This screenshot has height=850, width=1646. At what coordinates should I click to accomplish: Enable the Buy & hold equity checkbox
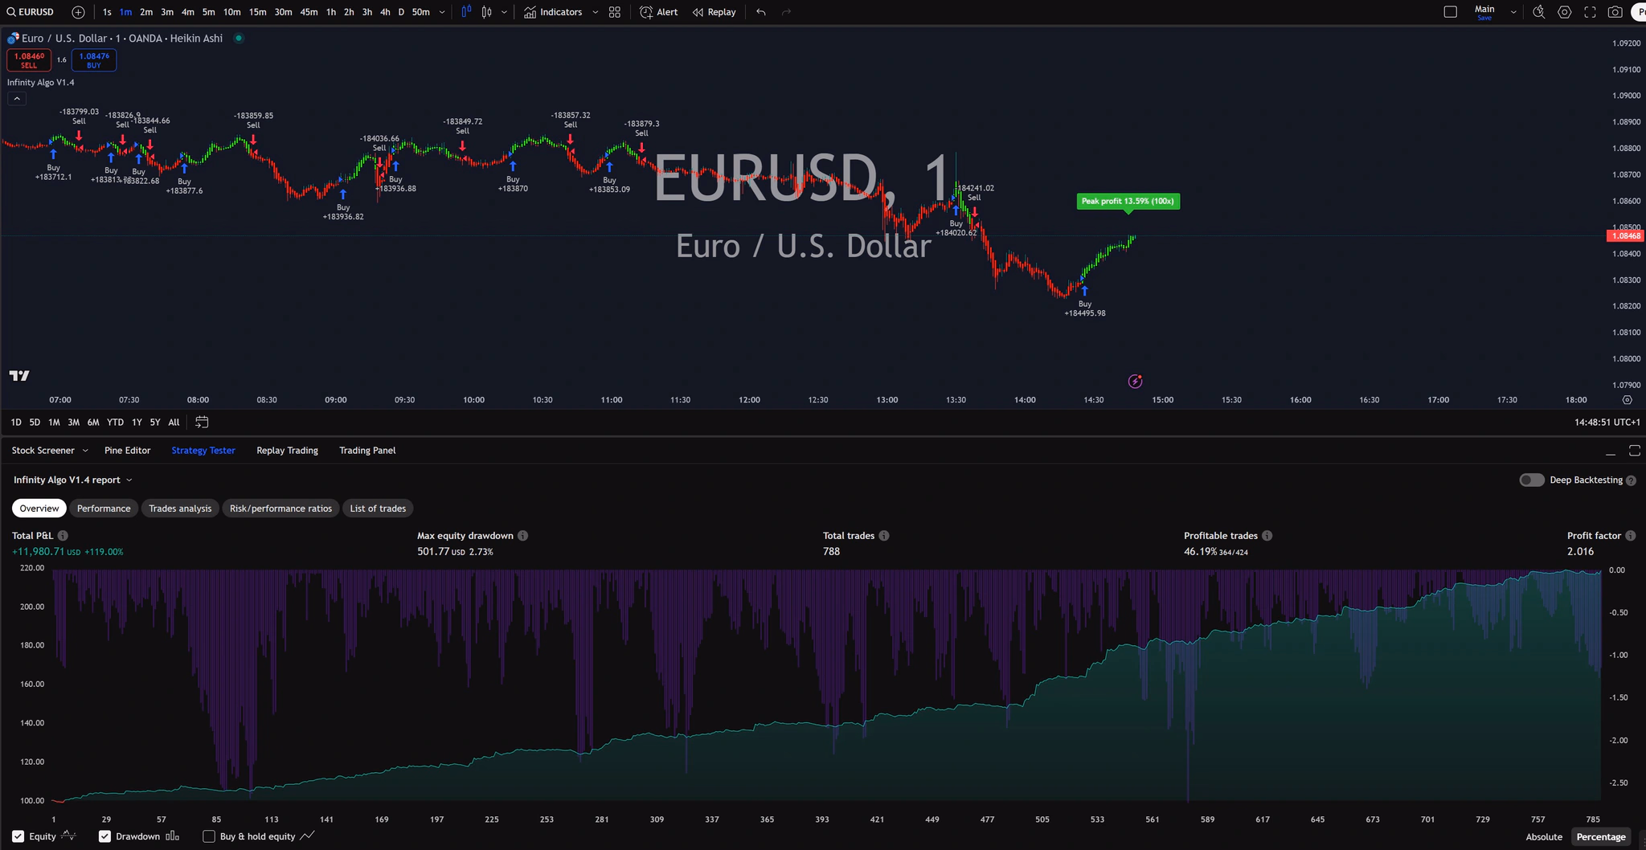click(x=209, y=836)
